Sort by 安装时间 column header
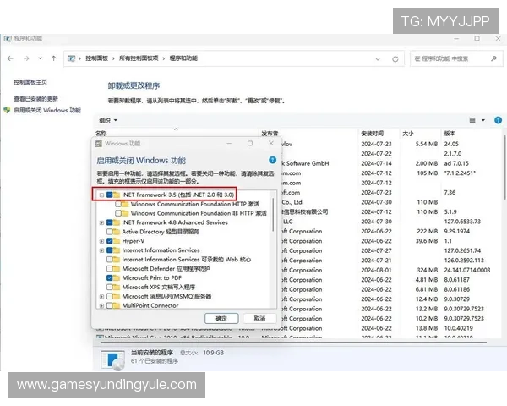 coord(372,133)
